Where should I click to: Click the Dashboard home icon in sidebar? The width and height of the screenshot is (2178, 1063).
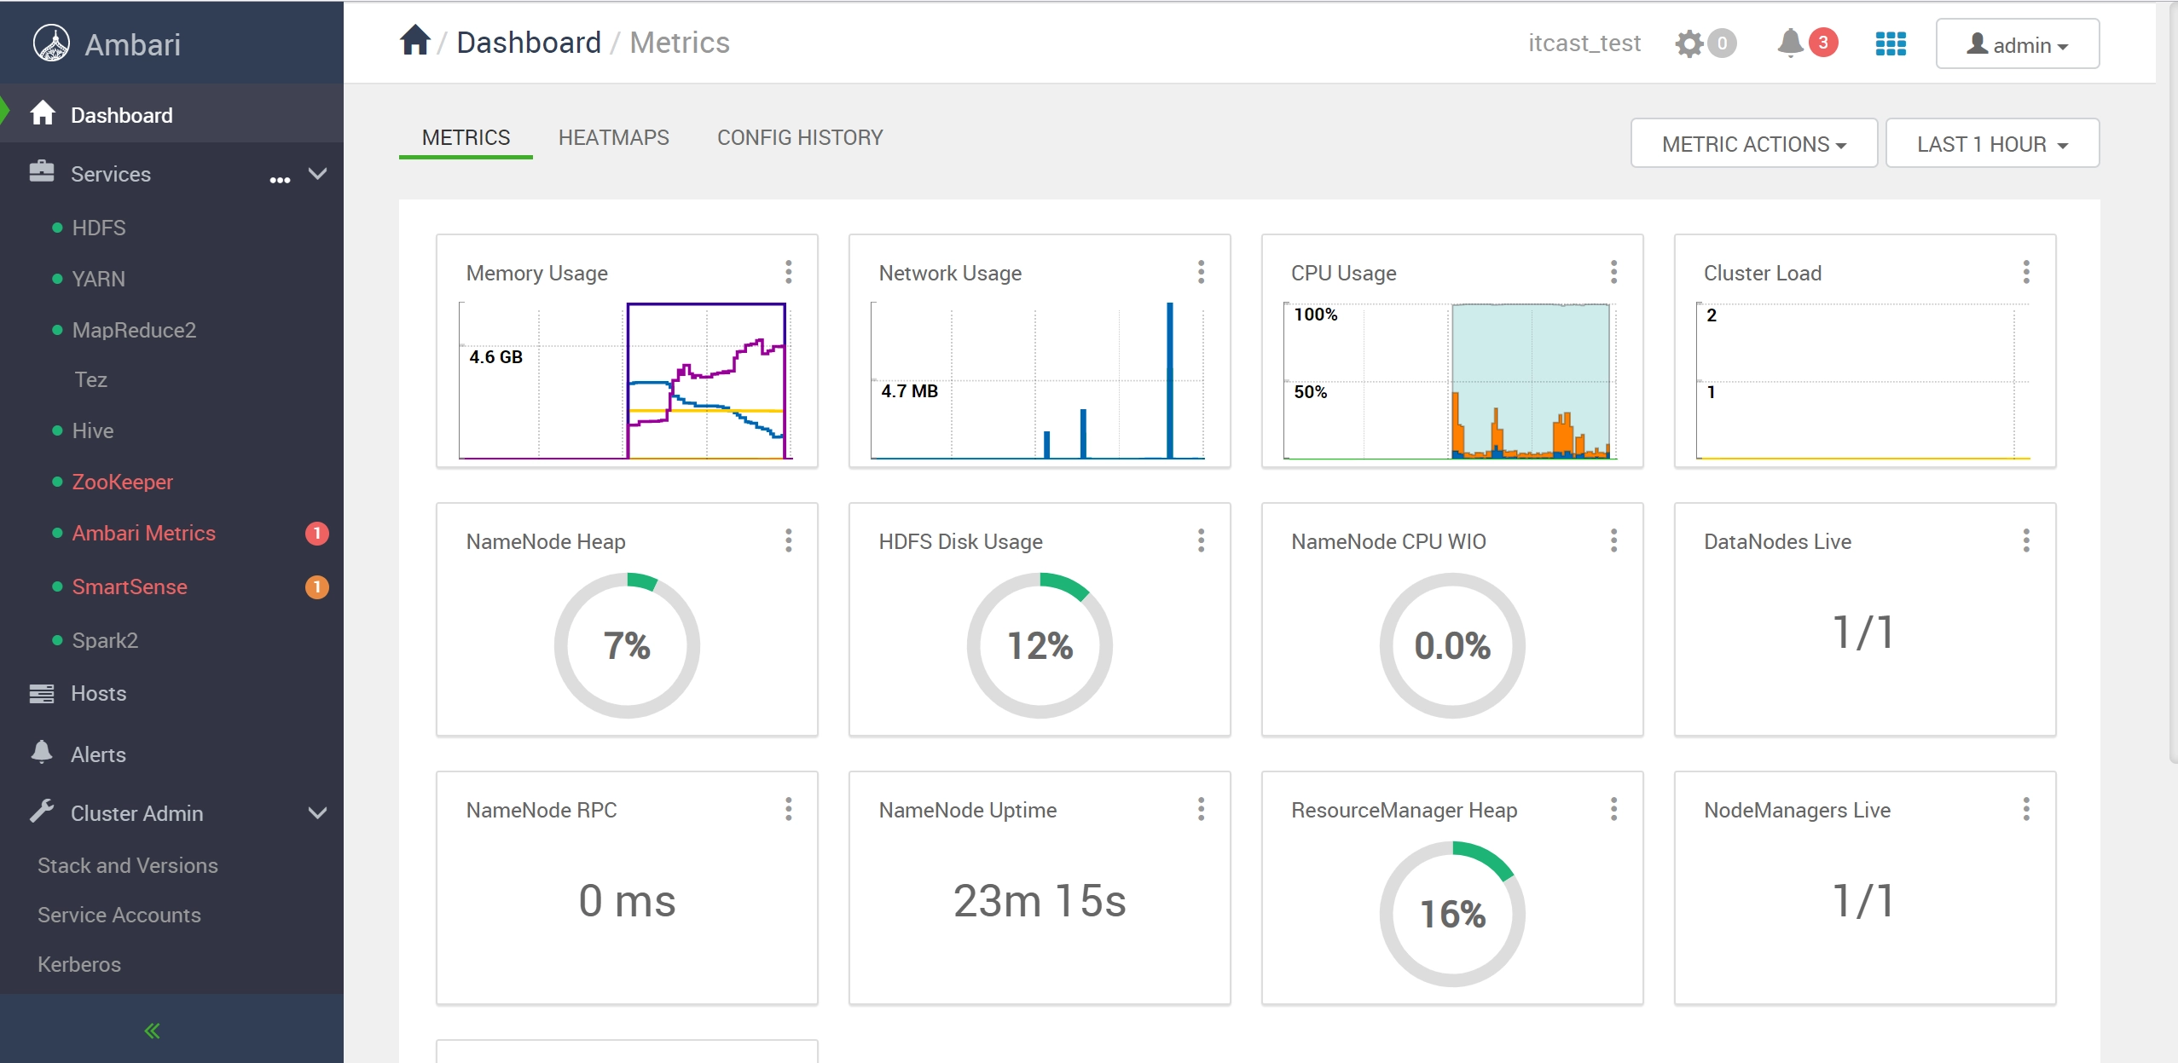(x=42, y=113)
